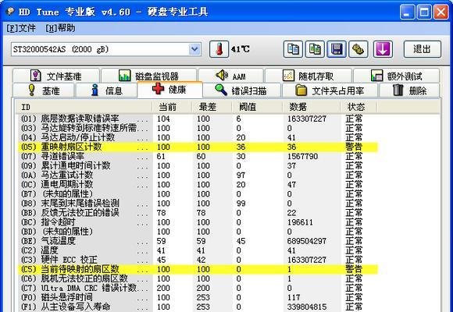Select the (09) 累计通电时间计数 row
Image resolution: width=453 pixels, height=312 pixels.
[198, 165]
